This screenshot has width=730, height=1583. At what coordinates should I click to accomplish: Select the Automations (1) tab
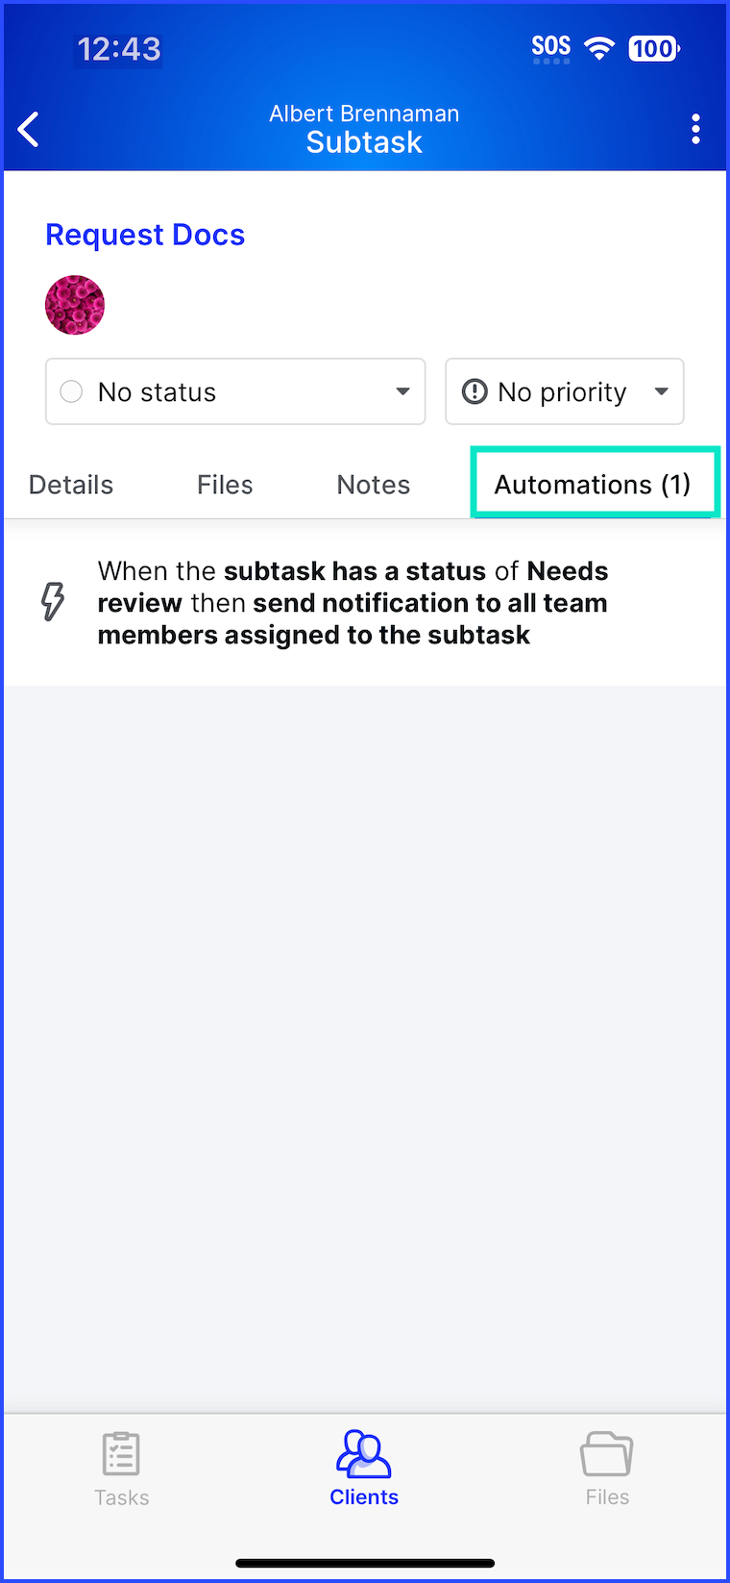coord(595,484)
